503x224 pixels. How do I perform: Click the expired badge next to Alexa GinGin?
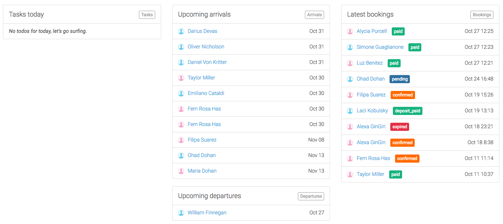pyautogui.click(x=400, y=127)
